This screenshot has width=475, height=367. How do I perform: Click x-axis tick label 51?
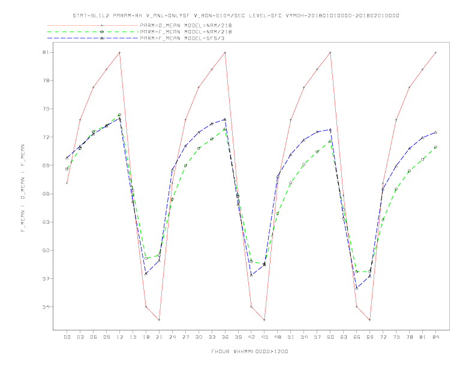coord(291,337)
